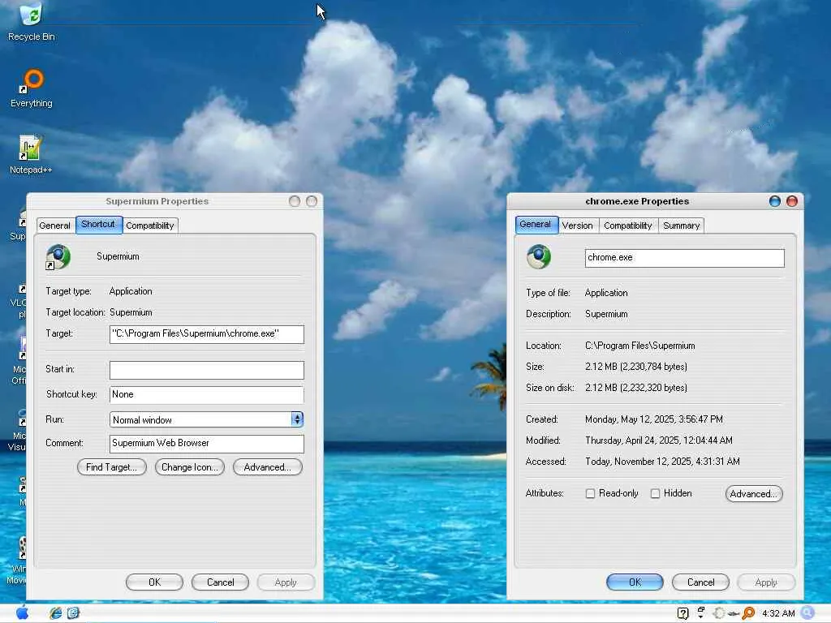Confirm with OK in Supermium Properties
This screenshot has width=831, height=623.
[x=155, y=582]
